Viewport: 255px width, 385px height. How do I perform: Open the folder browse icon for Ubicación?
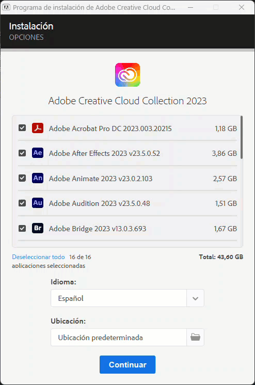coord(195,337)
